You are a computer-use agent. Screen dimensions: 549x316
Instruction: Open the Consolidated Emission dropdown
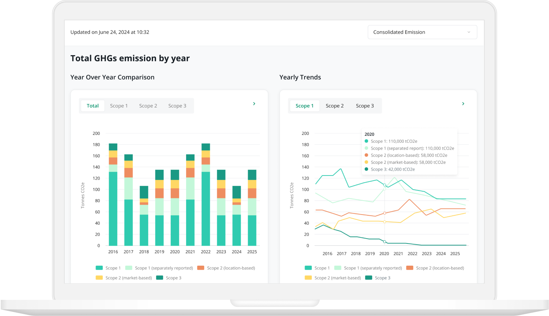click(x=422, y=32)
